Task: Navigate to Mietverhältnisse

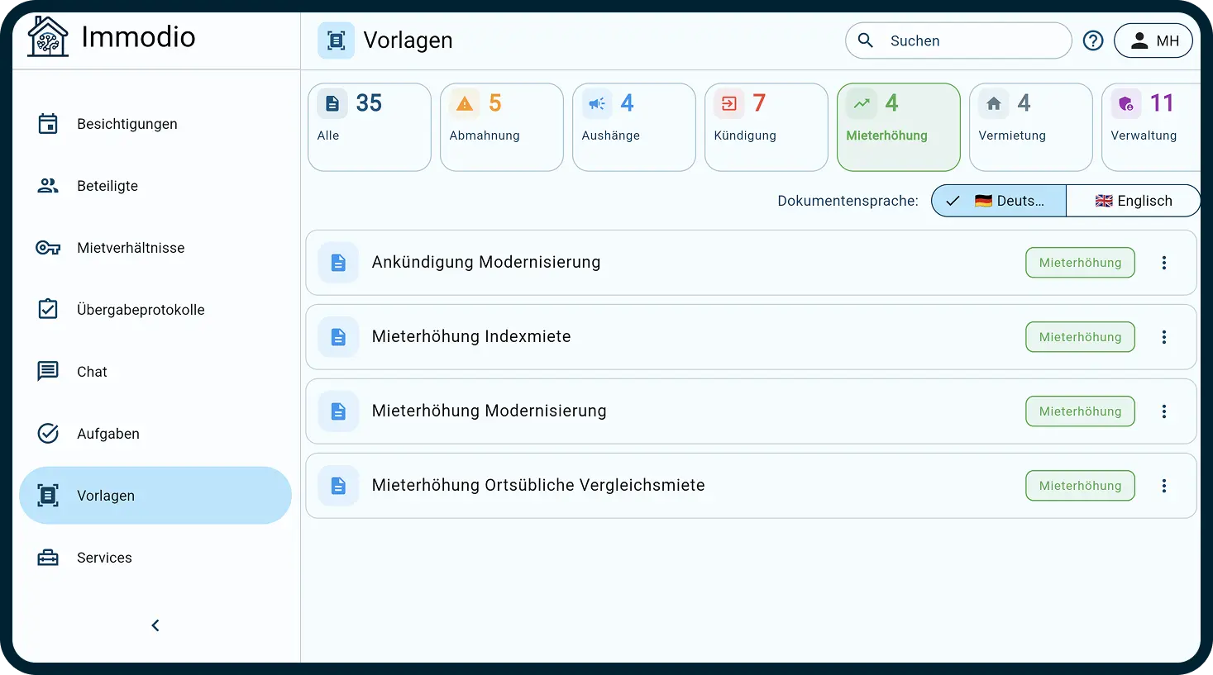Action: tap(155, 248)
